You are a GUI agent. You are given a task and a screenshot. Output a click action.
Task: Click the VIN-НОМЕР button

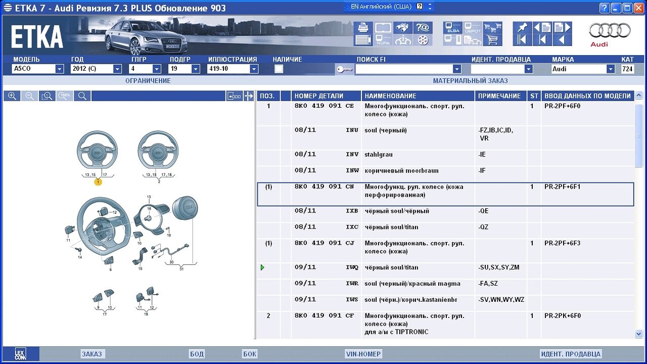363,354
